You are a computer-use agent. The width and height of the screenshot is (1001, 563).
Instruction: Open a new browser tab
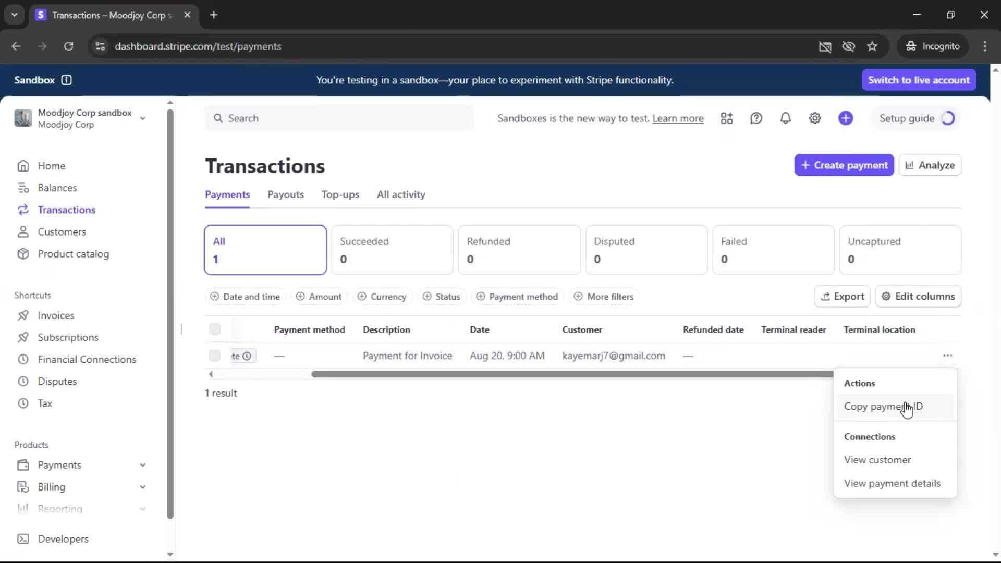(214, 15)
